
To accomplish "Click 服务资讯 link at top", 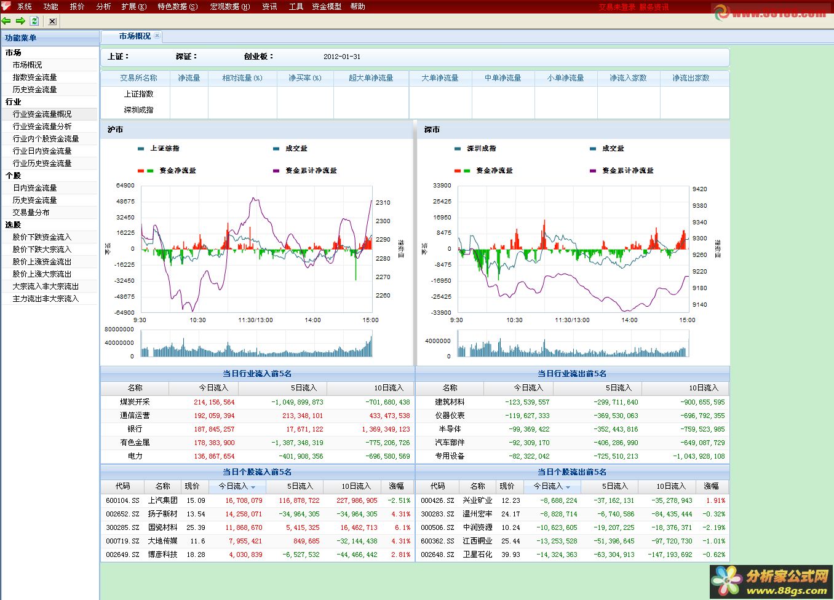I will (654, 7).
